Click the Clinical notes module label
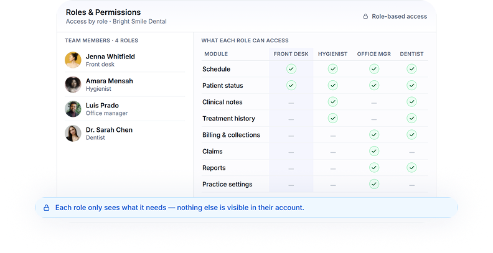 (222, 102)
